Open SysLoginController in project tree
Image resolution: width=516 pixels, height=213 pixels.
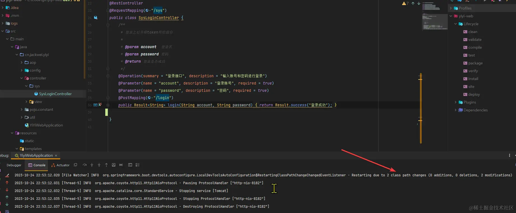(x=53, y=94)
